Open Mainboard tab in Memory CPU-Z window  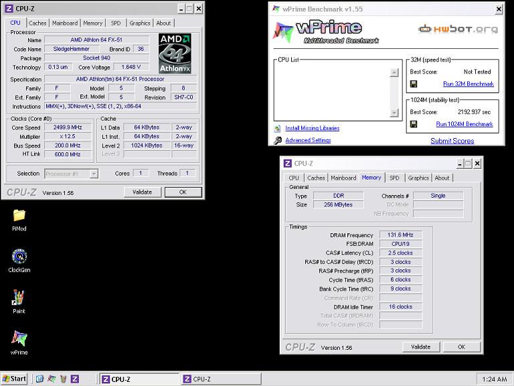[343, 178]
